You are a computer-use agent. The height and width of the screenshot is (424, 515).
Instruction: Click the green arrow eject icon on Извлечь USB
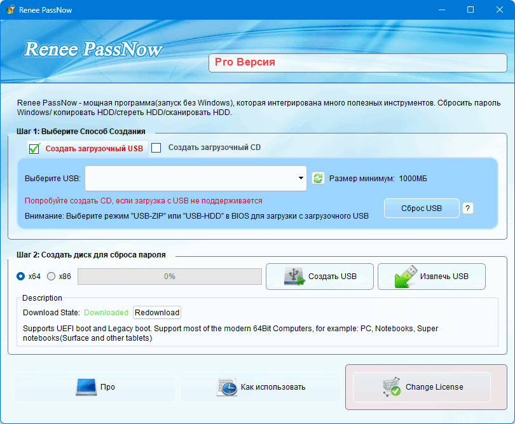pyautogui.click(x=406, y=277)
